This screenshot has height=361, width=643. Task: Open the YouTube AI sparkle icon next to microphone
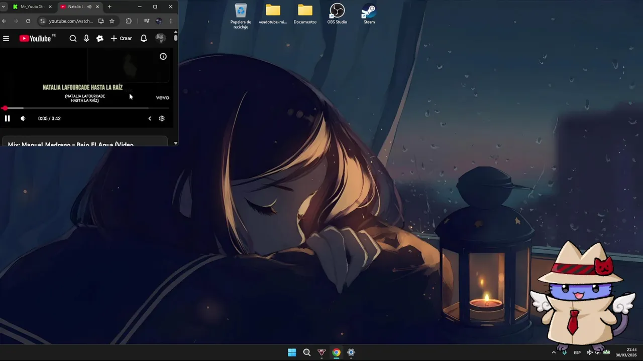click(x=100, y=39)
